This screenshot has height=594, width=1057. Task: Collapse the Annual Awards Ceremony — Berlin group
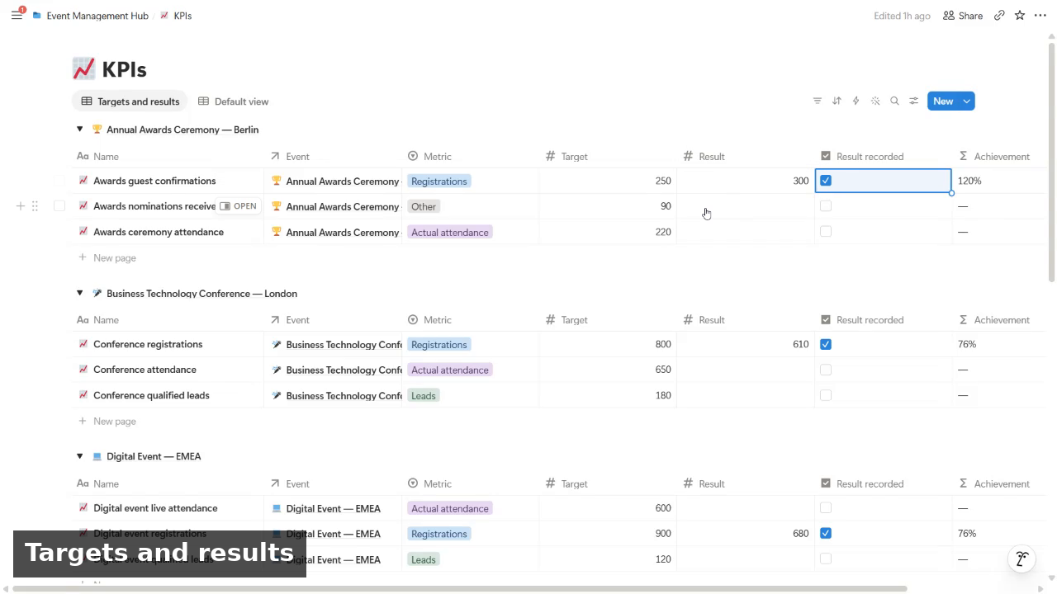(x=80, y=130)
